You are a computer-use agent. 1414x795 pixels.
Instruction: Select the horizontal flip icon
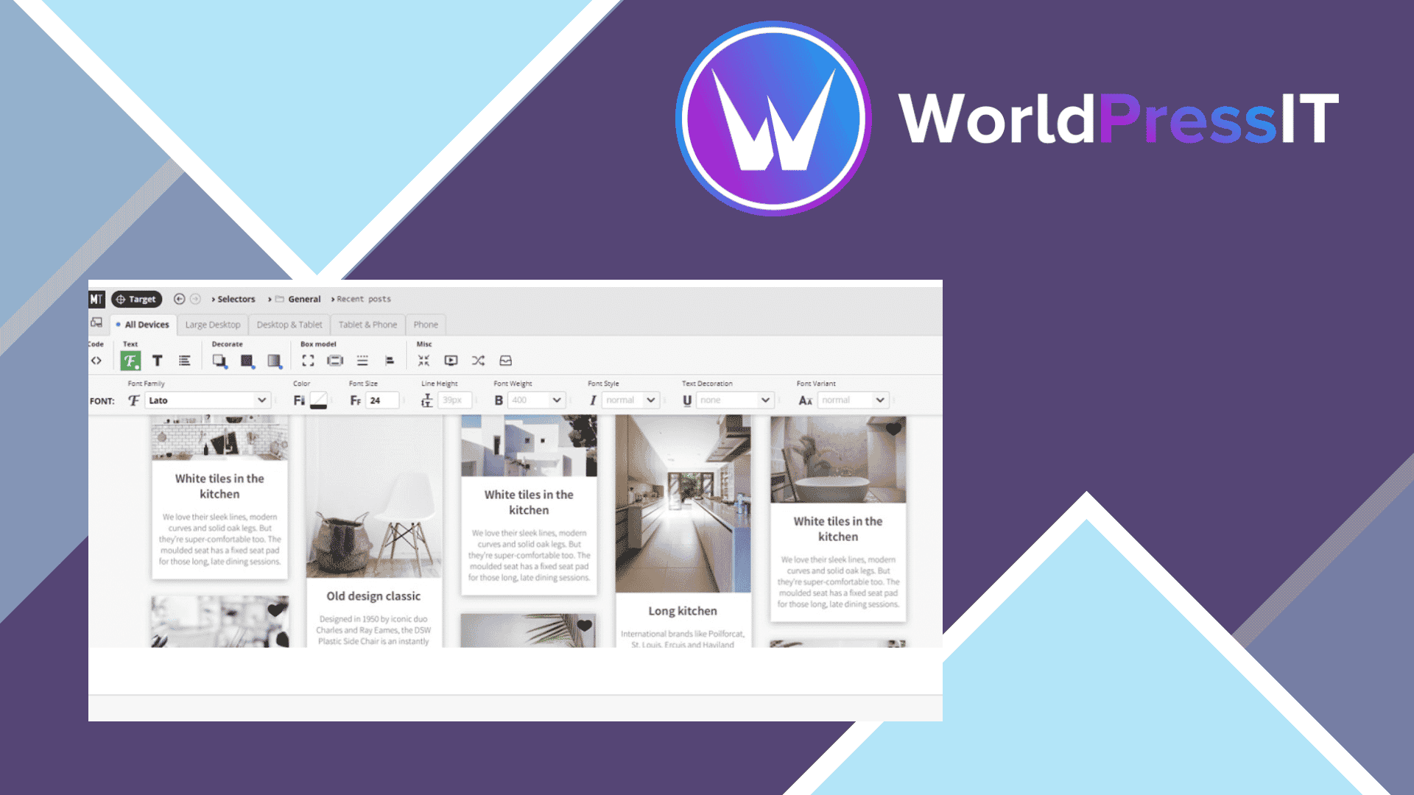pos(479,362)
